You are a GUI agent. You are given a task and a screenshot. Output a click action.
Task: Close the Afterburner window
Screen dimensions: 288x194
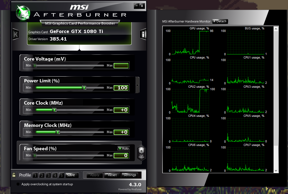point(142,6)
